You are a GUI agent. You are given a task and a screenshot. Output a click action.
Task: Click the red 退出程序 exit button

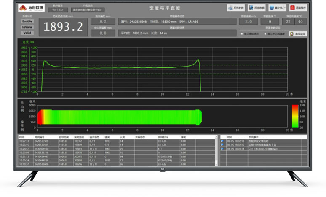(x=298, y=8)
